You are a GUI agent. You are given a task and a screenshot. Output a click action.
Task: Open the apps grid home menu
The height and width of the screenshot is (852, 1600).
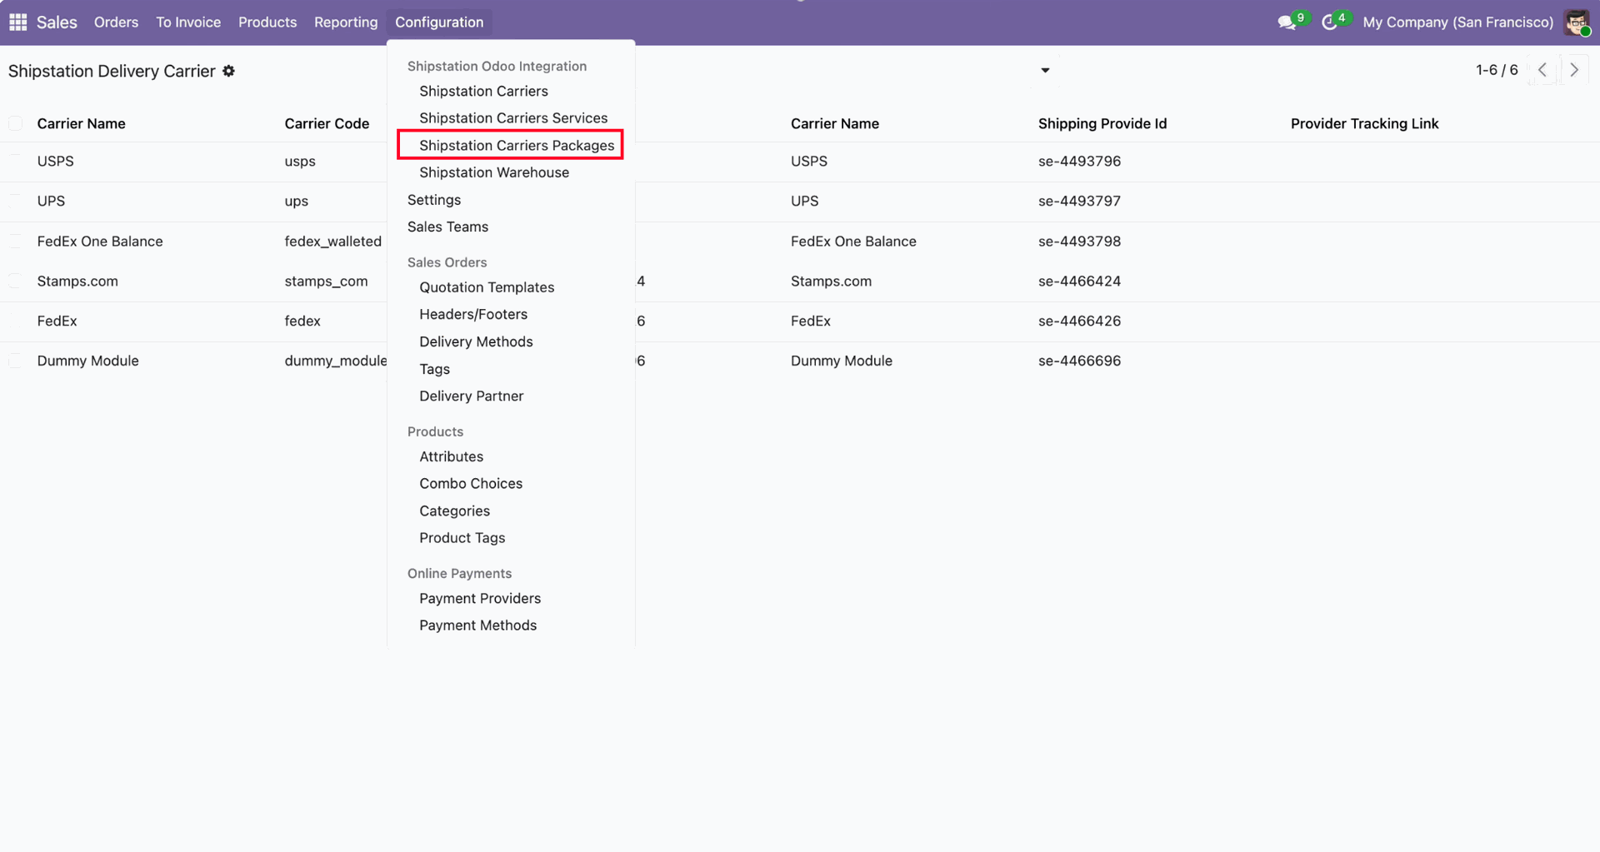[17, 22]
